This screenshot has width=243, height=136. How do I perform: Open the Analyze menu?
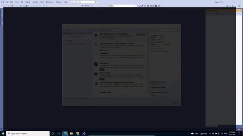(x=35, y=2)
